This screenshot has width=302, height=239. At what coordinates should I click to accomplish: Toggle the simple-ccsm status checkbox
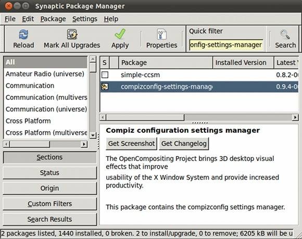click(105, 75)
